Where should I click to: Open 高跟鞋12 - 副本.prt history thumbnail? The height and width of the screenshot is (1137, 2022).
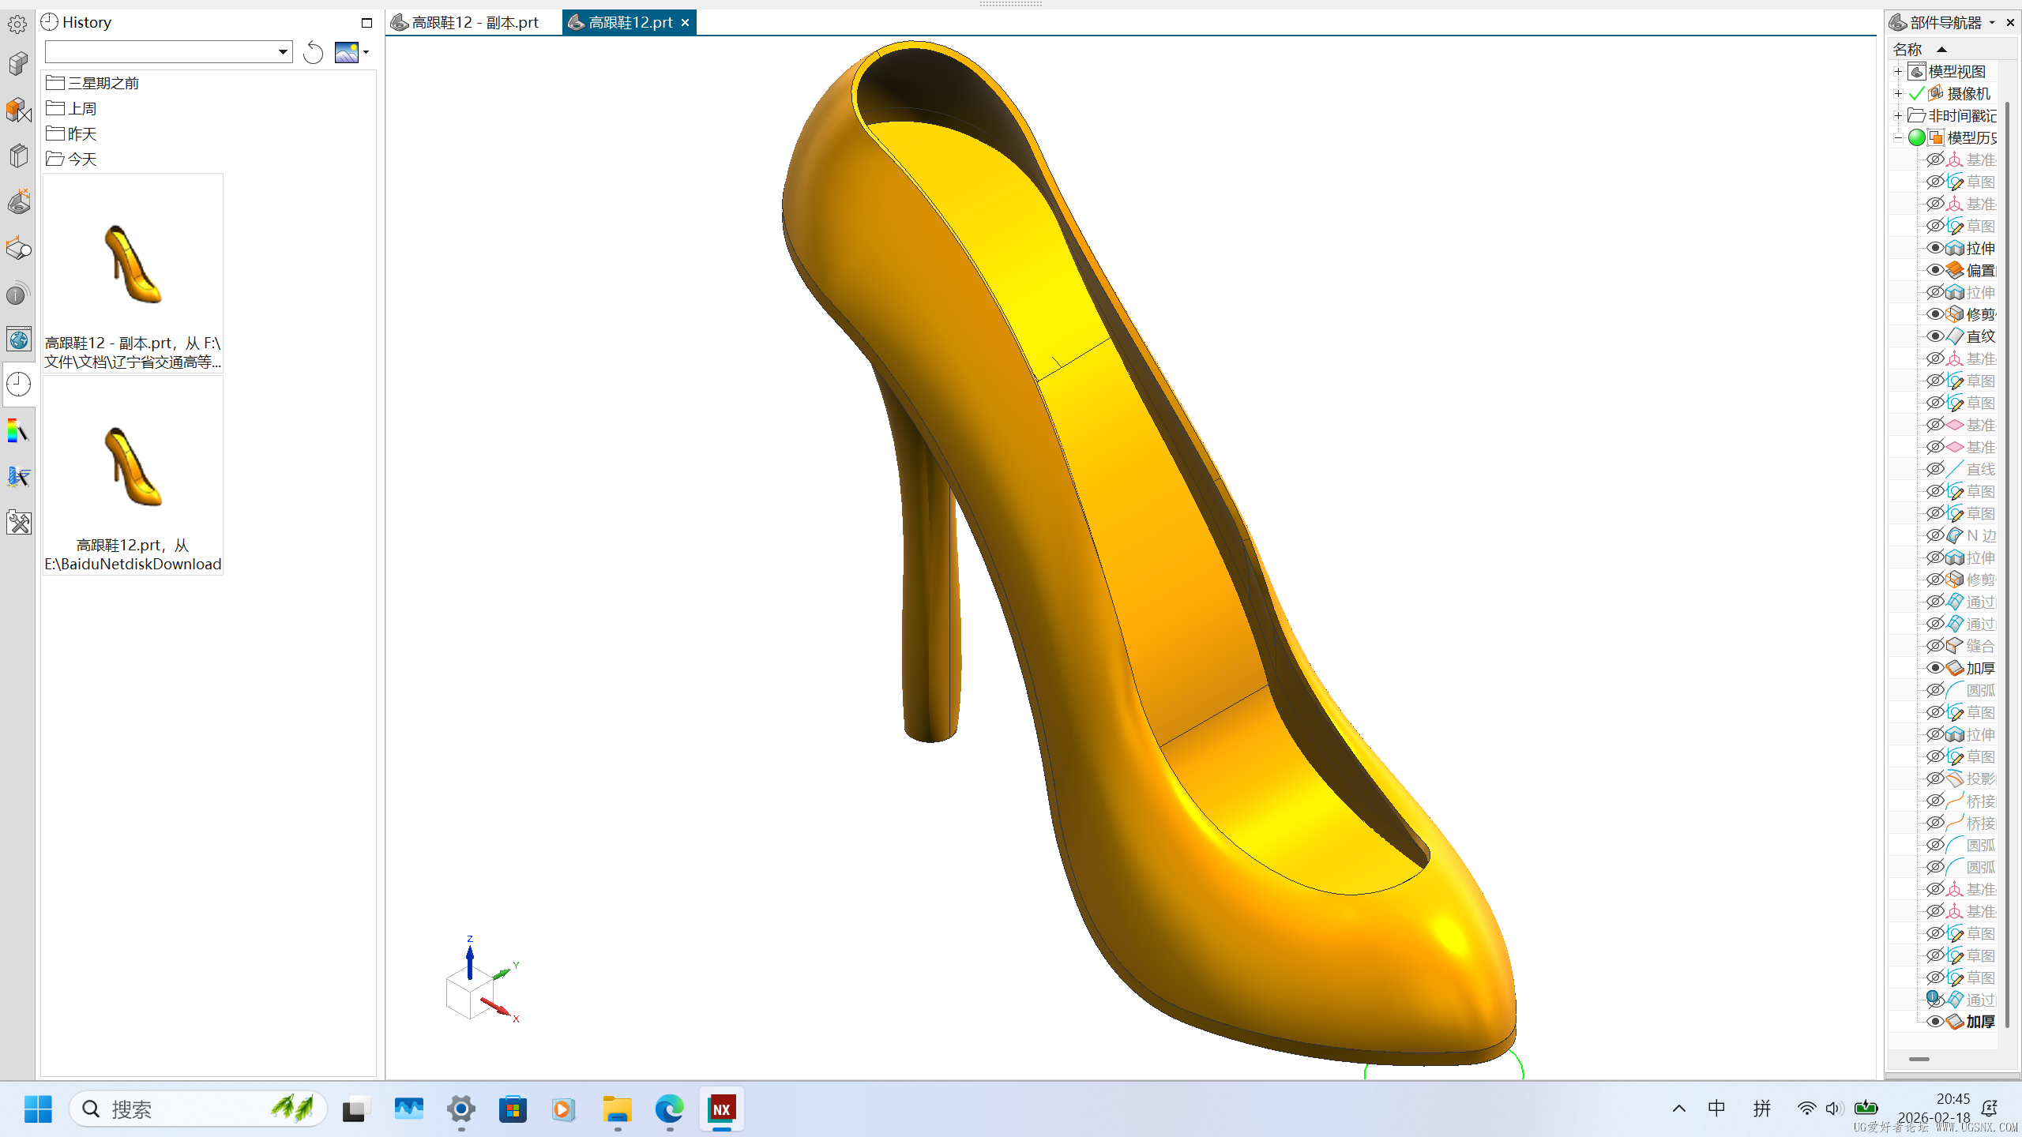(133, 265)
